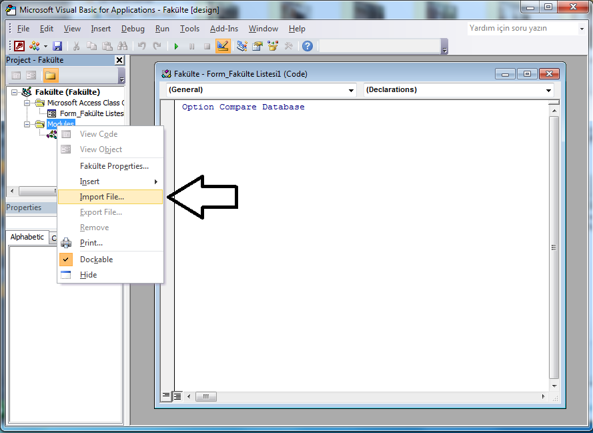This screenshot has width=593, height=433.
Task: Click the Project panel left scroll arrow
Action: (12, 191)
